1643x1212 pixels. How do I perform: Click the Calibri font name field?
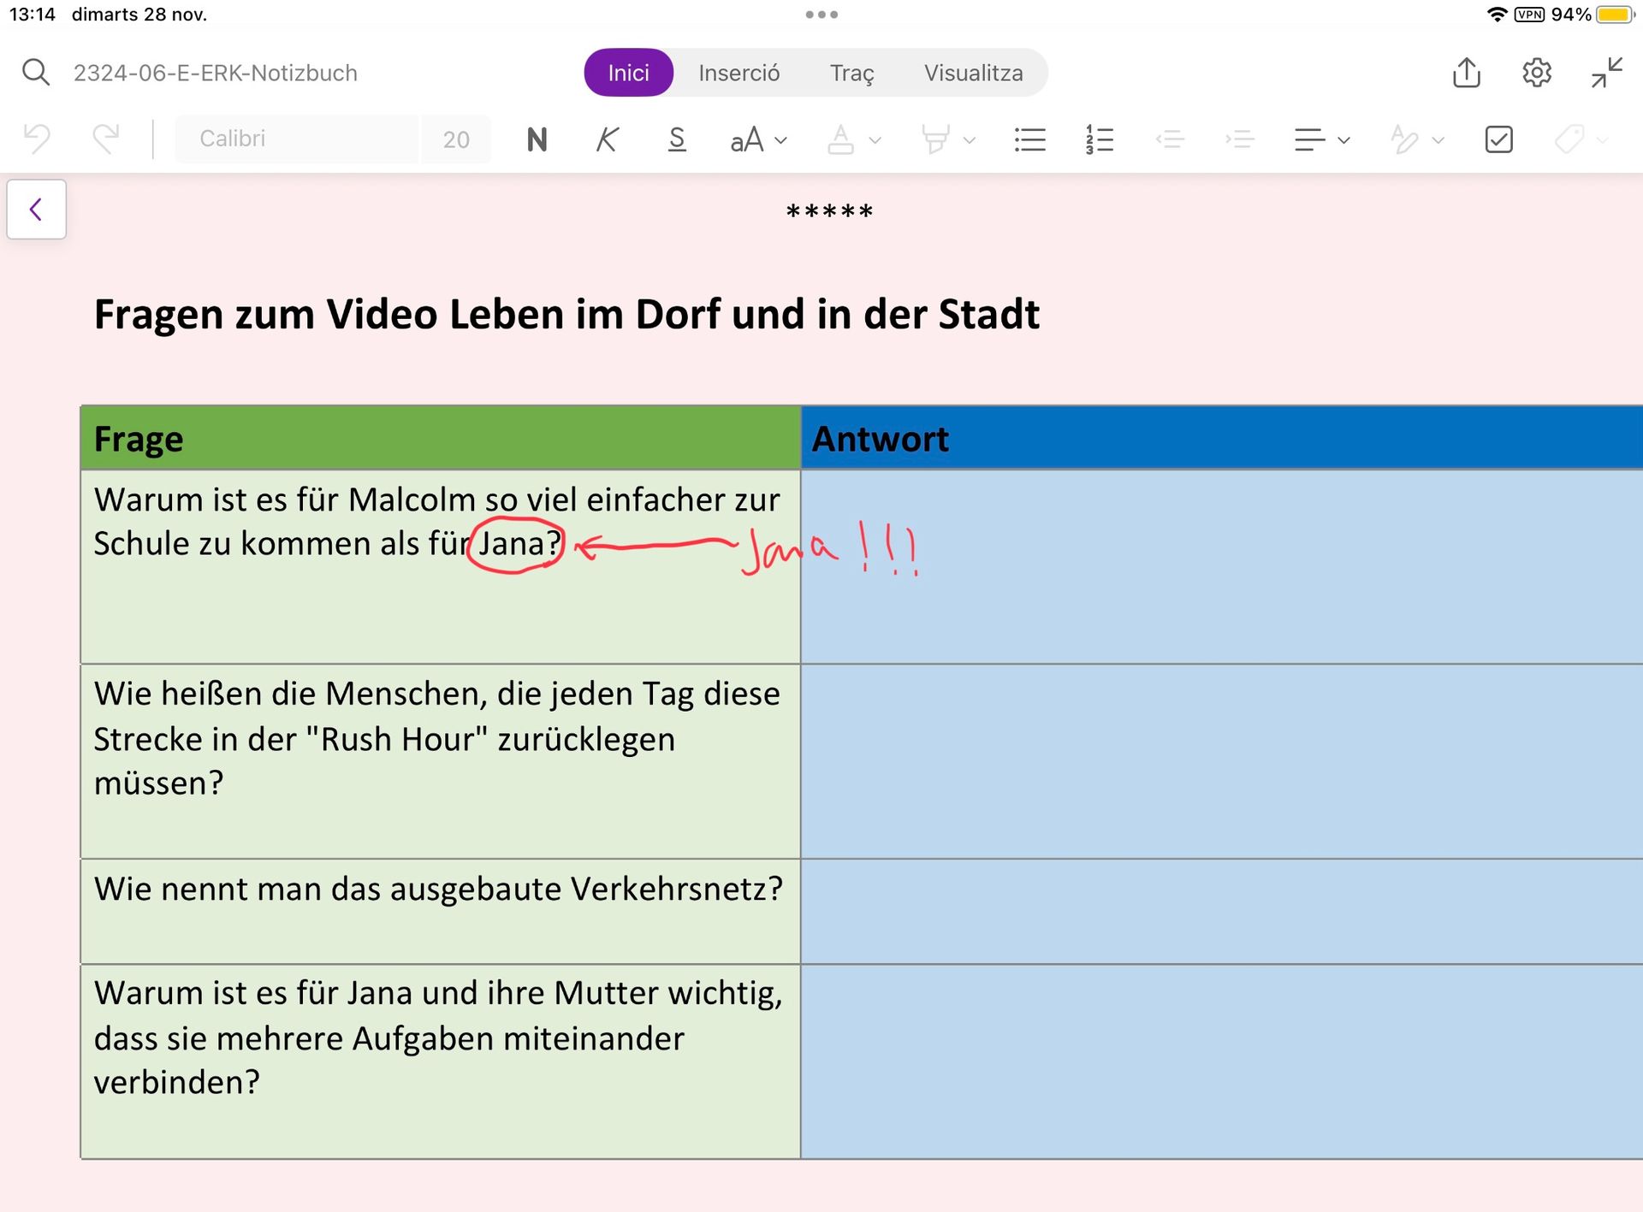(297, 139)
